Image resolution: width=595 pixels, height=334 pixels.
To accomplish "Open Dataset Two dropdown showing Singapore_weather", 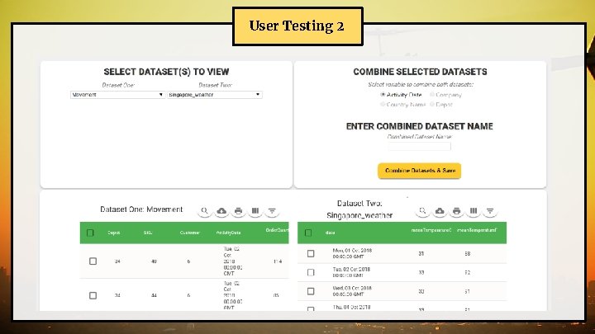I will click(214, 95).
